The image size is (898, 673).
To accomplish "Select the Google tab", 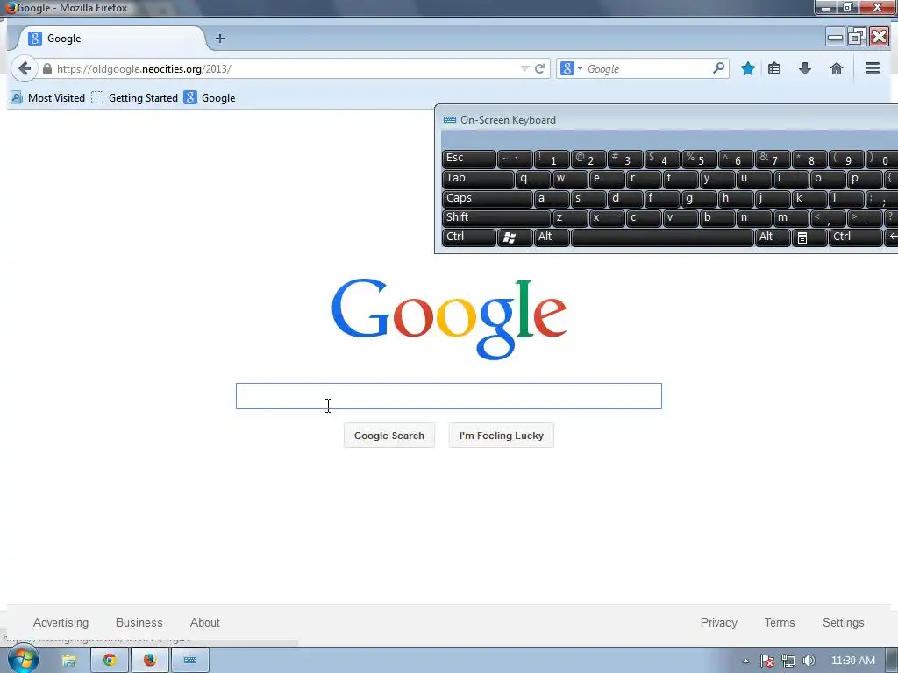I will click(111, 39).
